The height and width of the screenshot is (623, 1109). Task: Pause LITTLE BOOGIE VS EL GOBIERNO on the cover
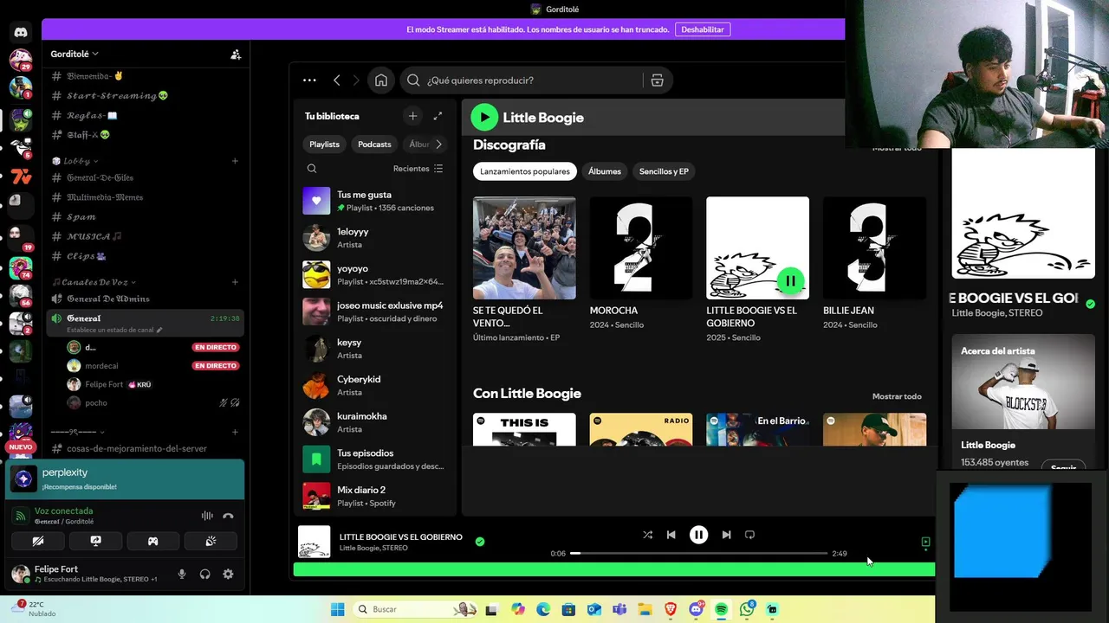(790, 280)
